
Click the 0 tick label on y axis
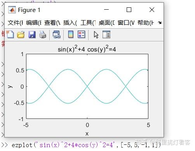coord(22,87)
